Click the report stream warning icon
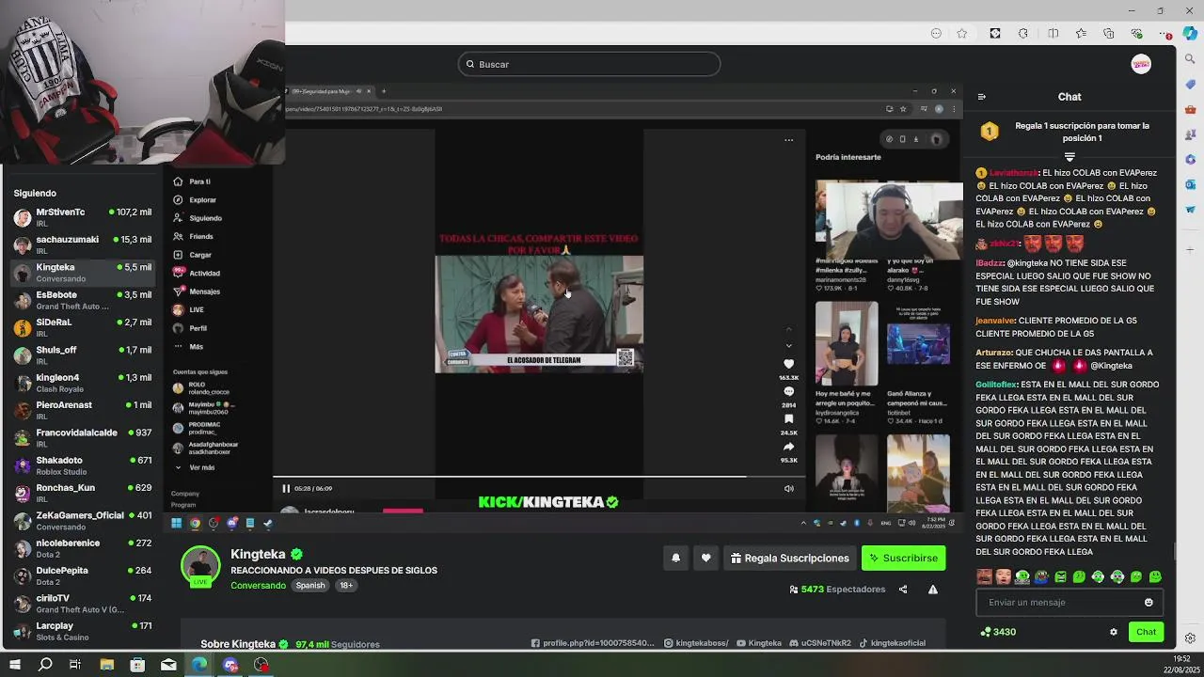This screenshot has height=677, width=1204. (933, 590)
